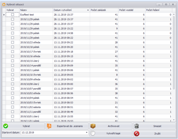Click the Archivovat box icon
Image resolution: width=178 pixels, height=139 pixels.
click(x=93, y=126)
